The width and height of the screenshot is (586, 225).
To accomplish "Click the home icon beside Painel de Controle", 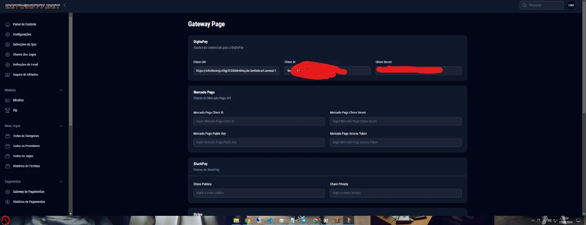I will [8, 24].
